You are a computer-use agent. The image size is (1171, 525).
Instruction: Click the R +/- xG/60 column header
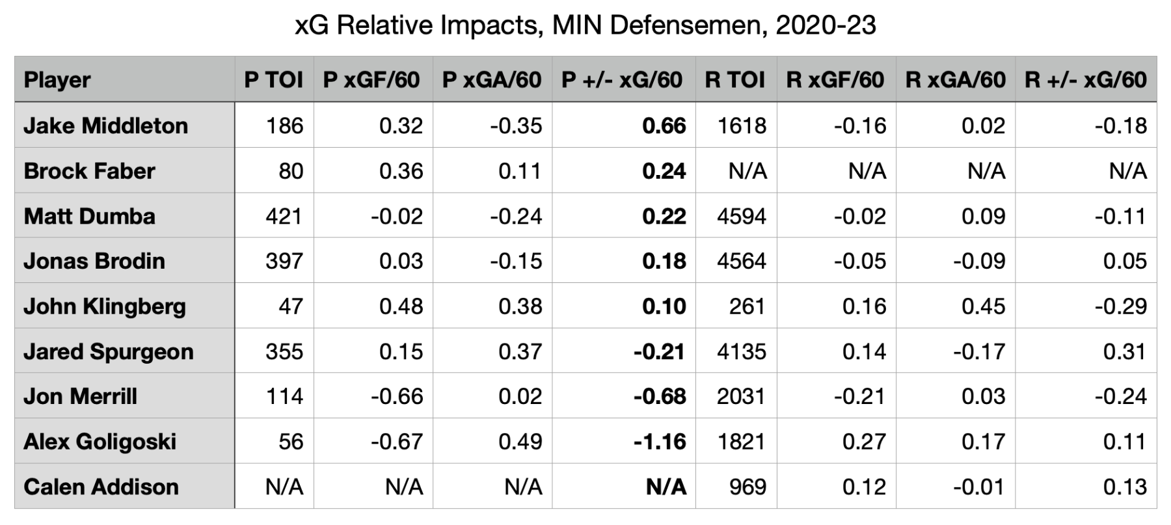click(x=1085, y=80)
